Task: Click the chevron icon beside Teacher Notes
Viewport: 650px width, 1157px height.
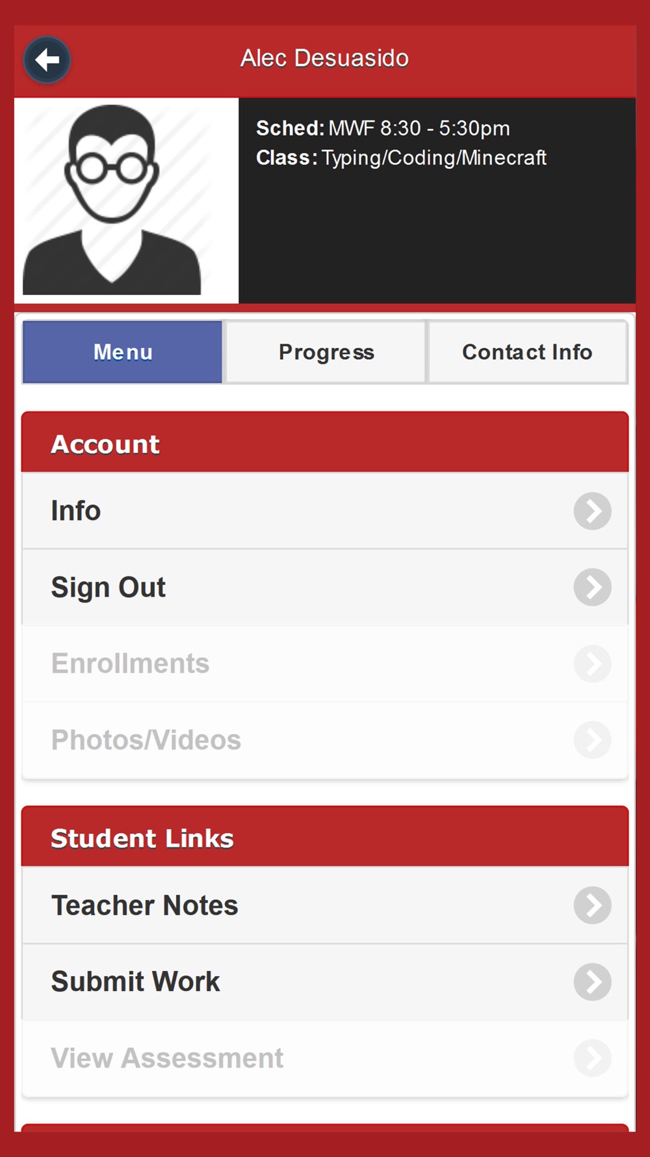Action: pyautogui.click(x=592, y=905)
